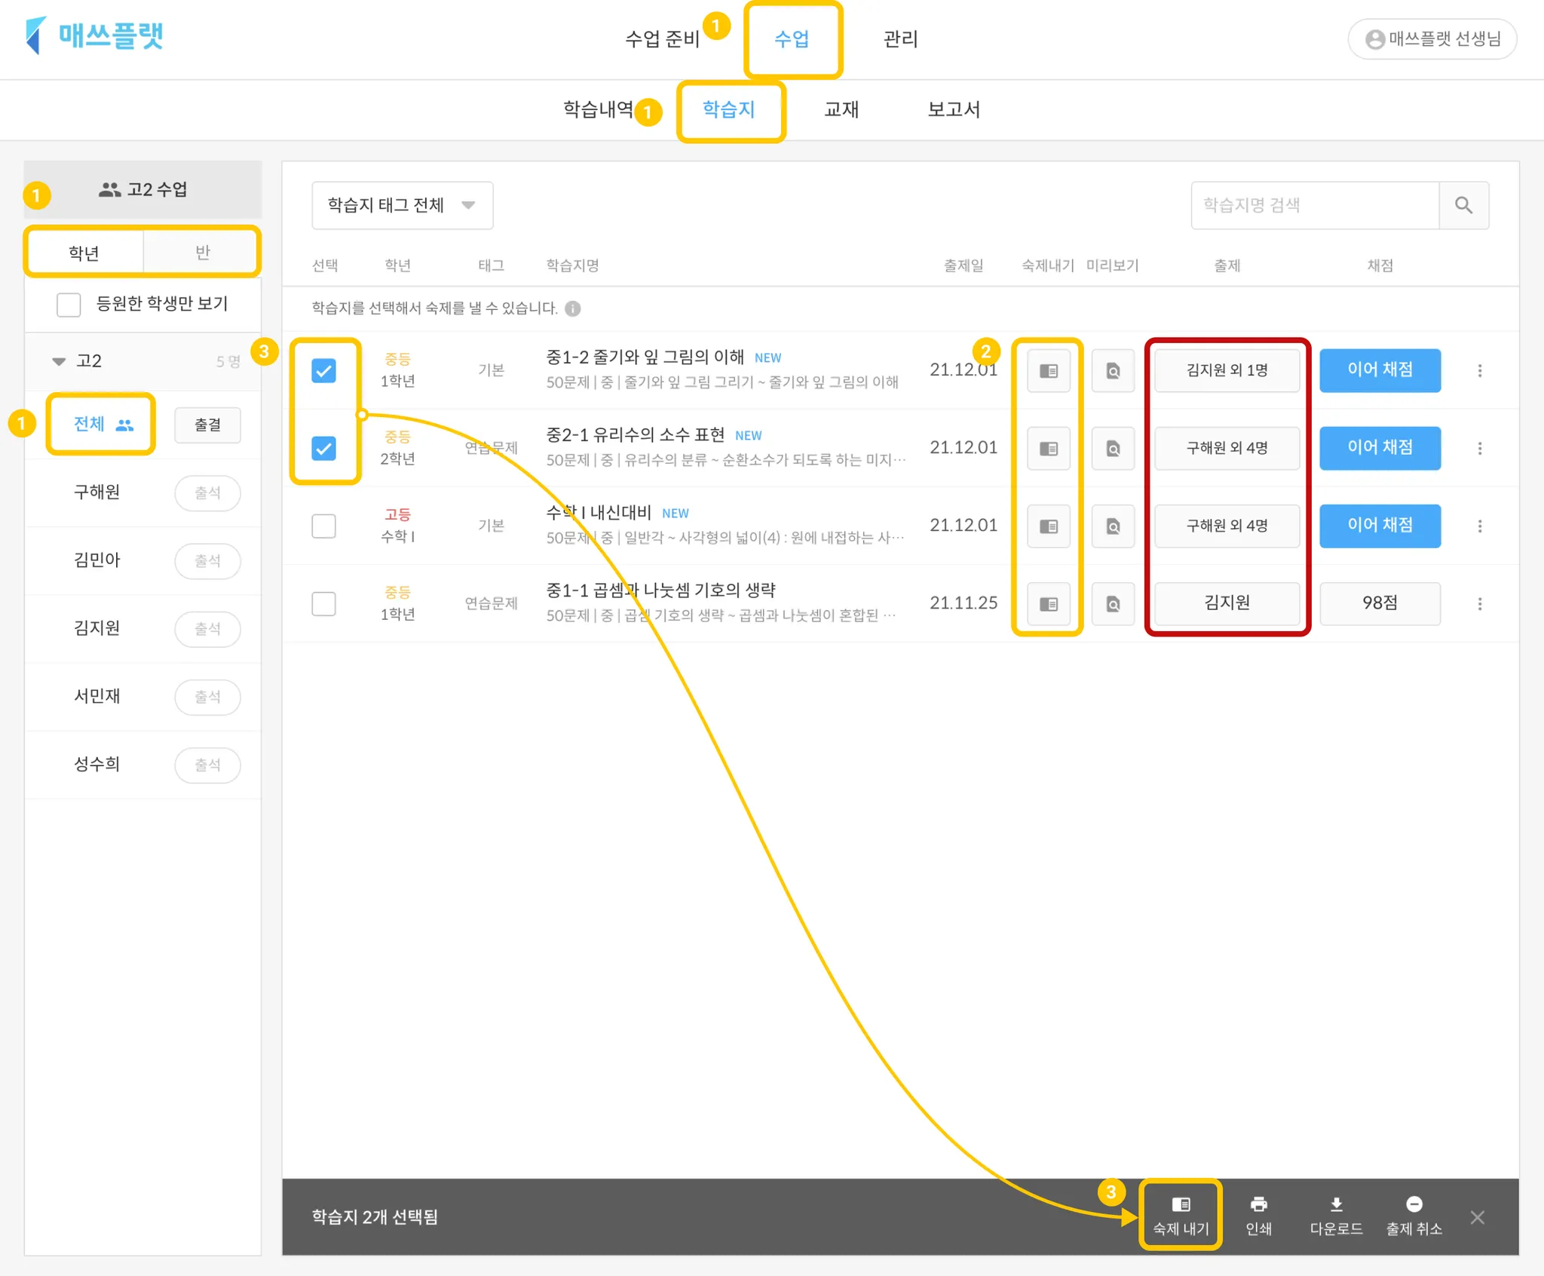This screenshot has width=1544, height=1276.
Task: Open the 관리 top menu
Action: click(x=900, y=39)
